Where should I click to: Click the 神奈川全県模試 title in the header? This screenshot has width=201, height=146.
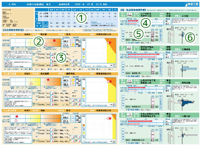pyautogui.click(x=35, y=4)
